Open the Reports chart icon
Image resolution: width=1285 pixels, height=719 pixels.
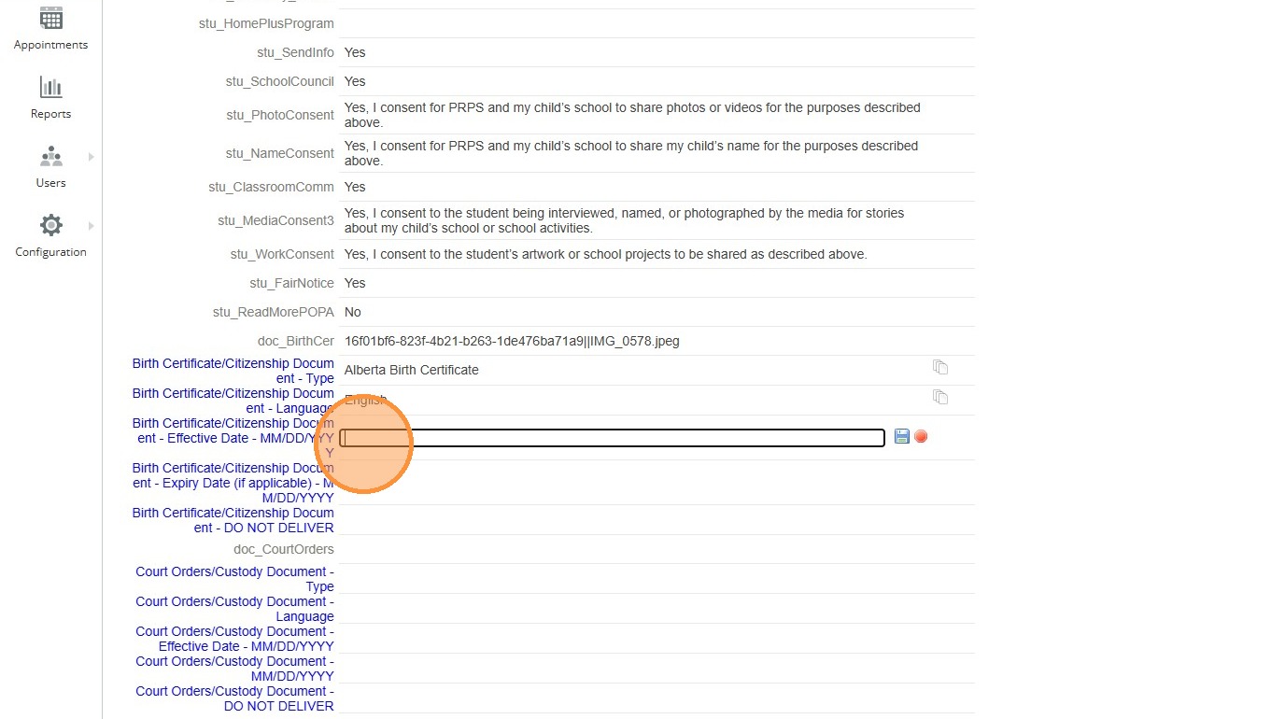(x=51, y=88)
